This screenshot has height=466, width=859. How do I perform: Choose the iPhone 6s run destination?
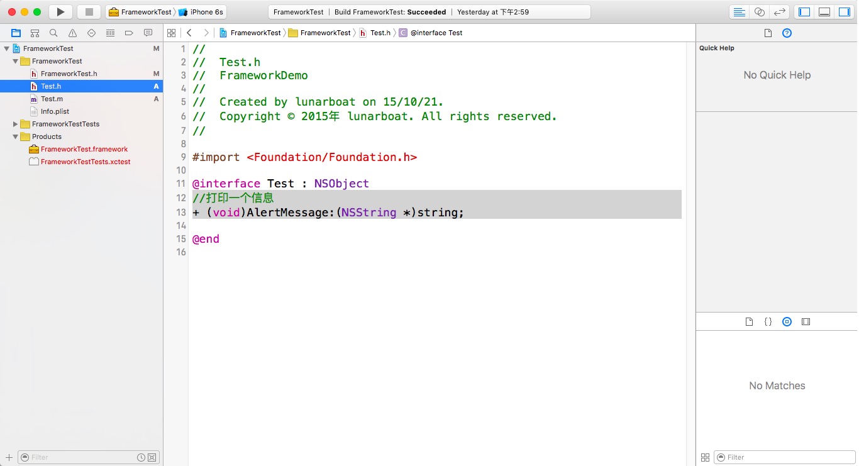[201, 12]
